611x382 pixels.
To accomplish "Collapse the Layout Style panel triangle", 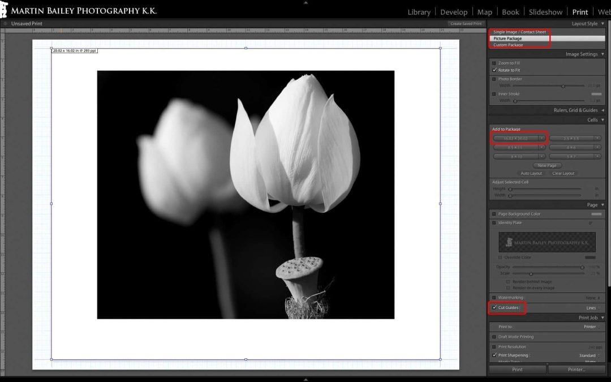I will [x=603, y=24].
